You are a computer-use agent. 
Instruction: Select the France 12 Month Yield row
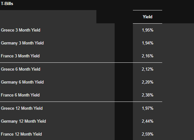[21, 134]
